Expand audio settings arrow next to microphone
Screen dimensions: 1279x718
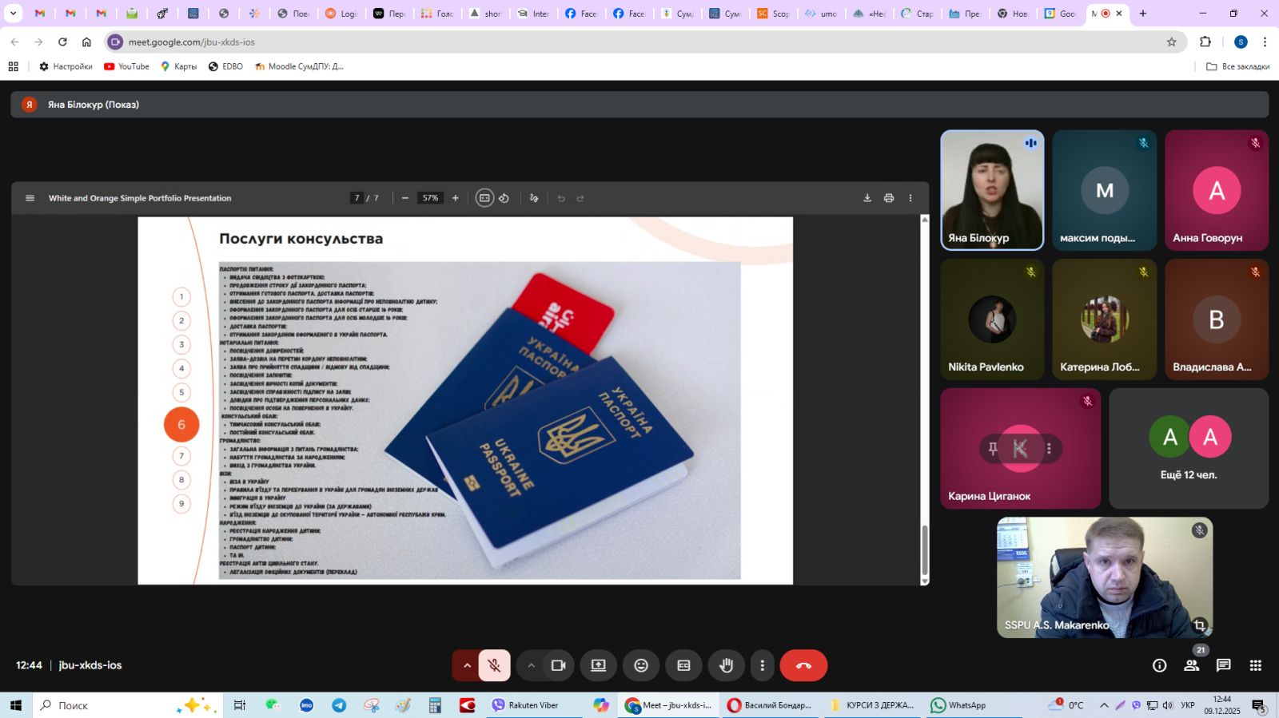(x=467, y=665)
